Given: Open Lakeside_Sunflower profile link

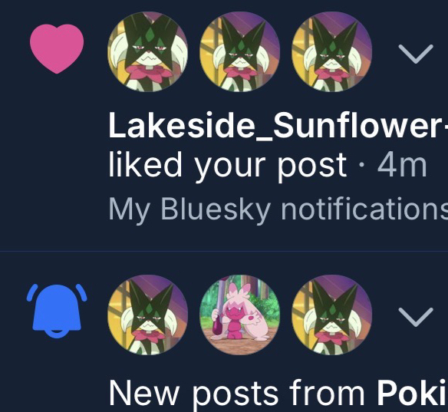Looking at the screenshot, I should coord(278,126).
